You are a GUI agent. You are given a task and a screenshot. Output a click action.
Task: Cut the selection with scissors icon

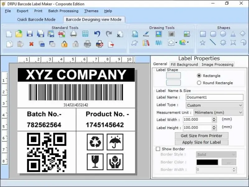120,34
